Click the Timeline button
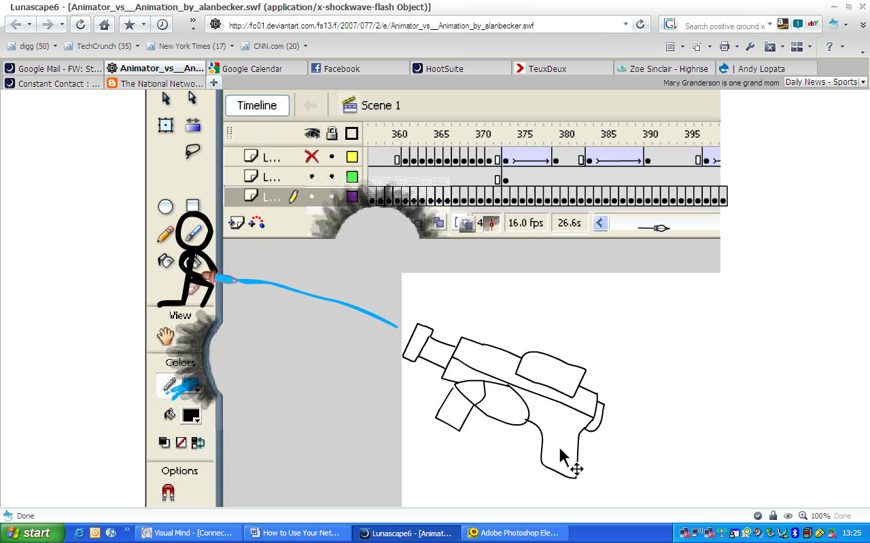The width and height of the screenshot is (870, 543). point(257,105)
